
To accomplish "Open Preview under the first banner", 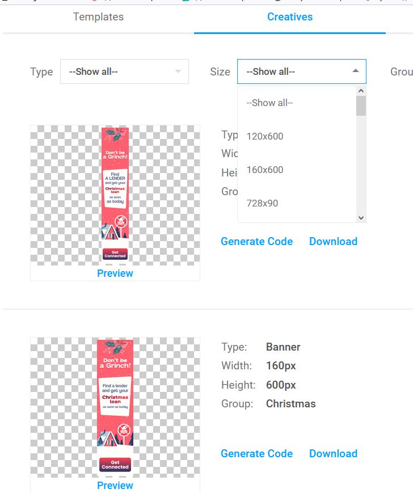I will (x=115, y=273).
